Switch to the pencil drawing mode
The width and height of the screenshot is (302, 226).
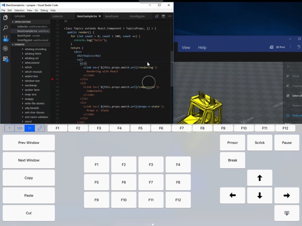coord(40,128)
